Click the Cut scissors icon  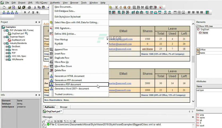pyautogui.click(x=35, y=7)
